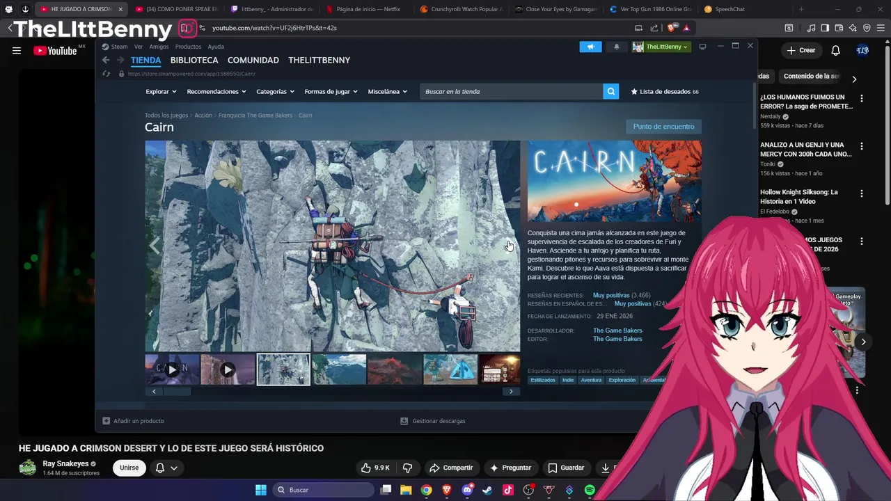This screenshot has height=501, width=891.
Task: Toggle channel notification bell for Ray Snakeyes
Action: tap(166, 468)
